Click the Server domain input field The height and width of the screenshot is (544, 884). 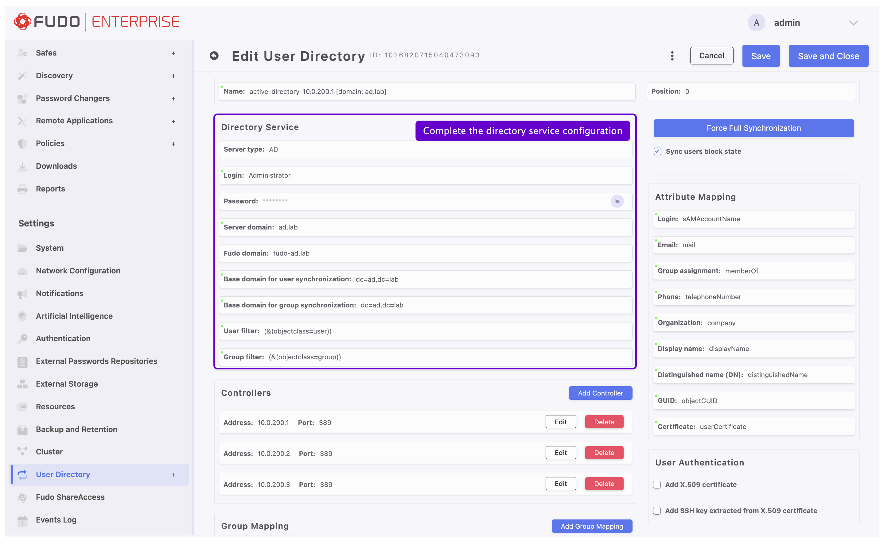[432, 227]
